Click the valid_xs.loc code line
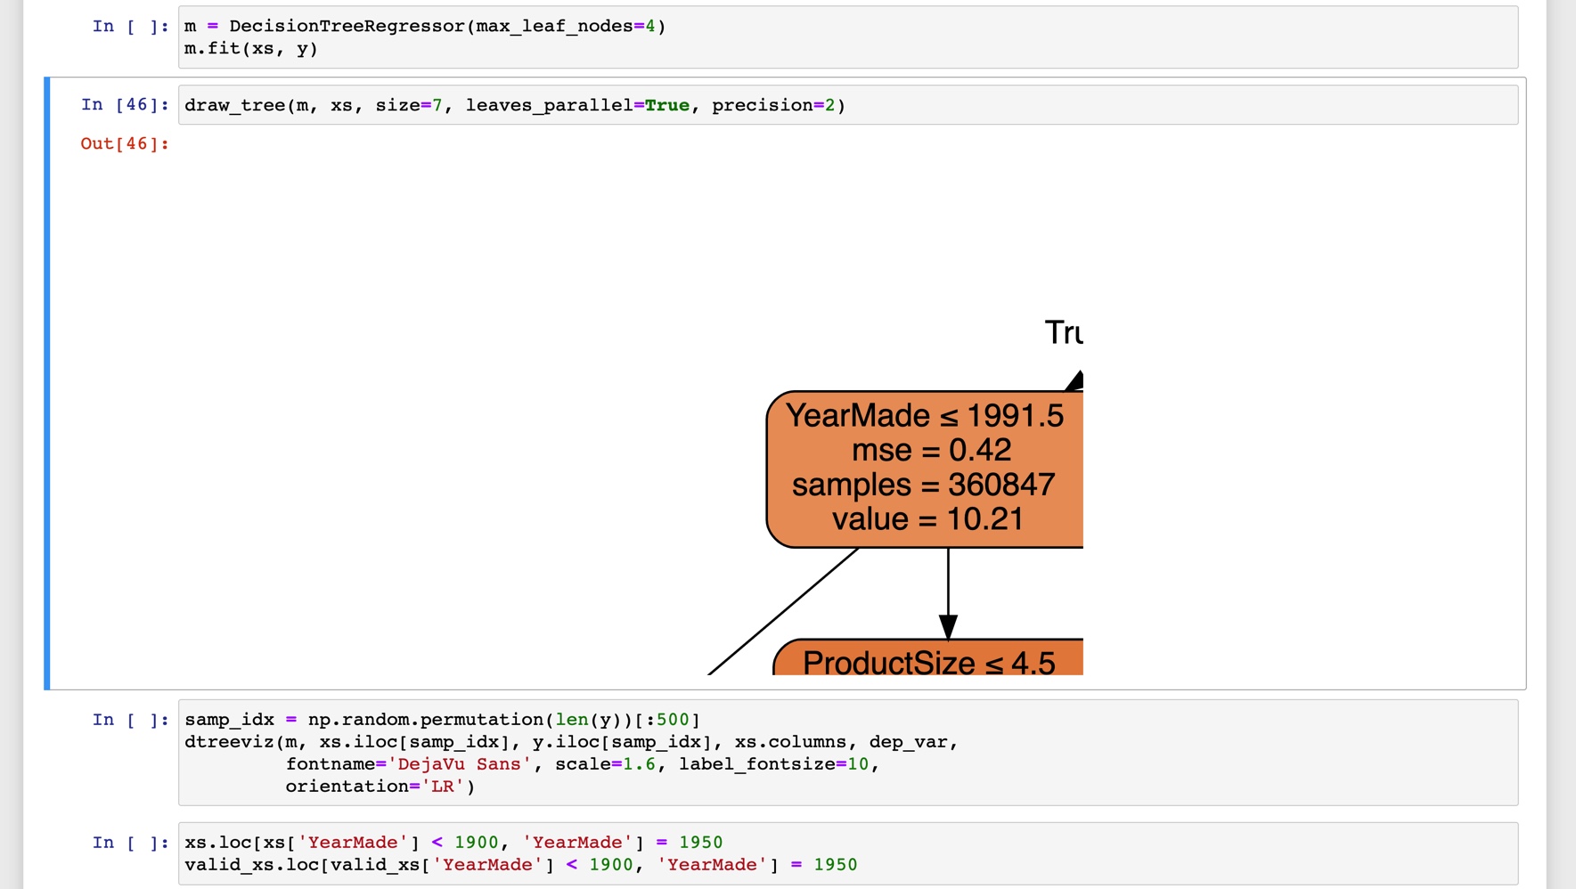Screen dimensions: 1576x889 520,864
